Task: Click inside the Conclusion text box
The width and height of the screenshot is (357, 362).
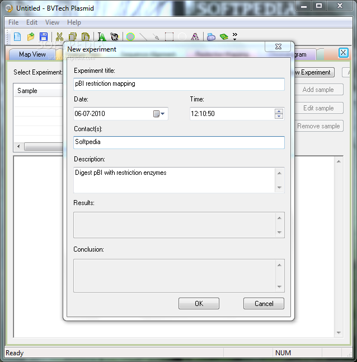Action: tap(174, 276)
